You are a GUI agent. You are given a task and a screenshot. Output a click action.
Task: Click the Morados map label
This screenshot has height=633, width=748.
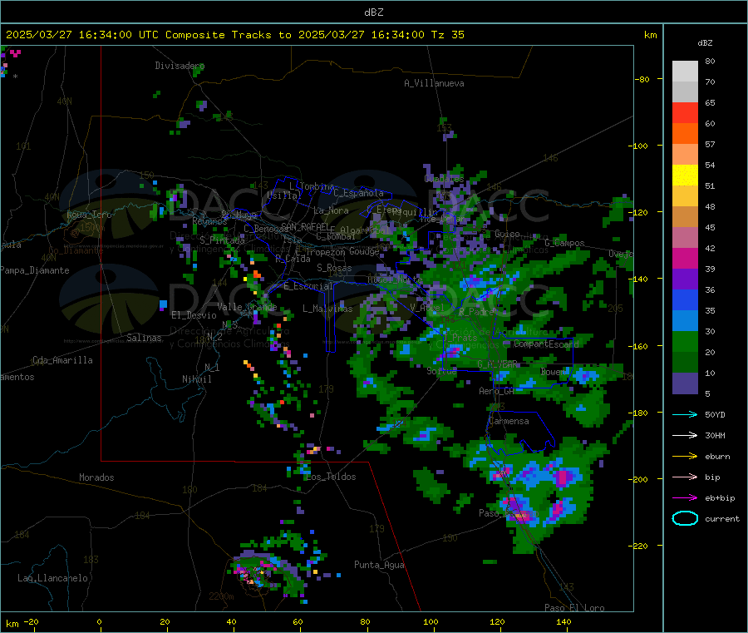[96, 477]
